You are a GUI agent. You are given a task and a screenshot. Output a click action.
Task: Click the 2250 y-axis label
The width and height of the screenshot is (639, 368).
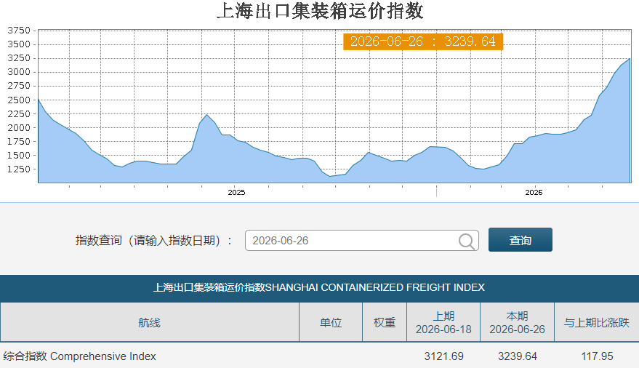point(19,114)
